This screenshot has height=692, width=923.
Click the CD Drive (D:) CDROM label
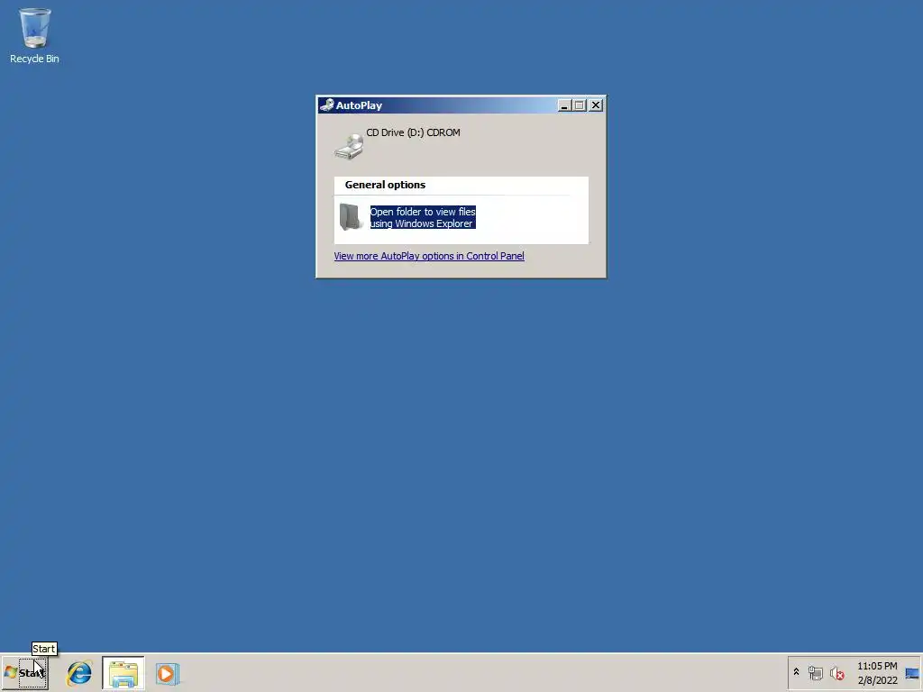coord(413,132)
